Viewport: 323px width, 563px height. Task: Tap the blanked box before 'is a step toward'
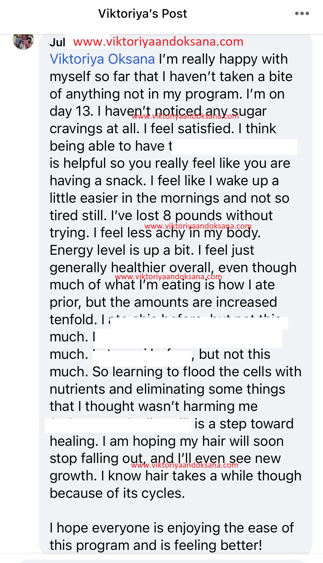tap(119, 425)
